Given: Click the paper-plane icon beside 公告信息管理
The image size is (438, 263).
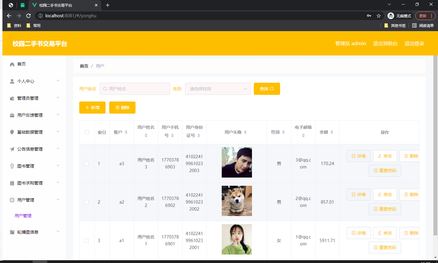Looking at the screenshot, I should (12, 149).
